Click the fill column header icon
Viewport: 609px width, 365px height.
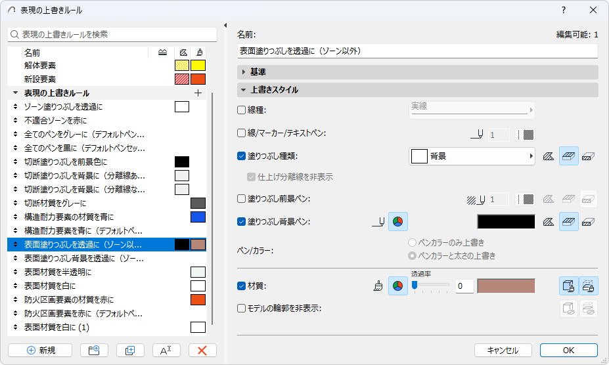click(183, 53)
